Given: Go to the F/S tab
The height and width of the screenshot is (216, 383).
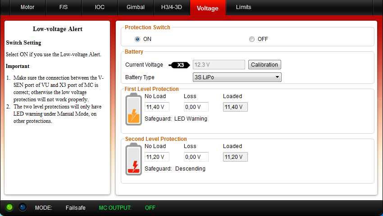Looking at the screenshot, I should (64, 8).
